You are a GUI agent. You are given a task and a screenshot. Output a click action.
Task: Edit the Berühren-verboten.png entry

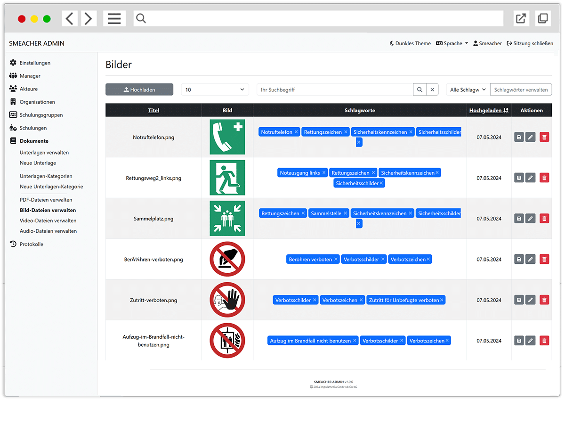point(531,259)
